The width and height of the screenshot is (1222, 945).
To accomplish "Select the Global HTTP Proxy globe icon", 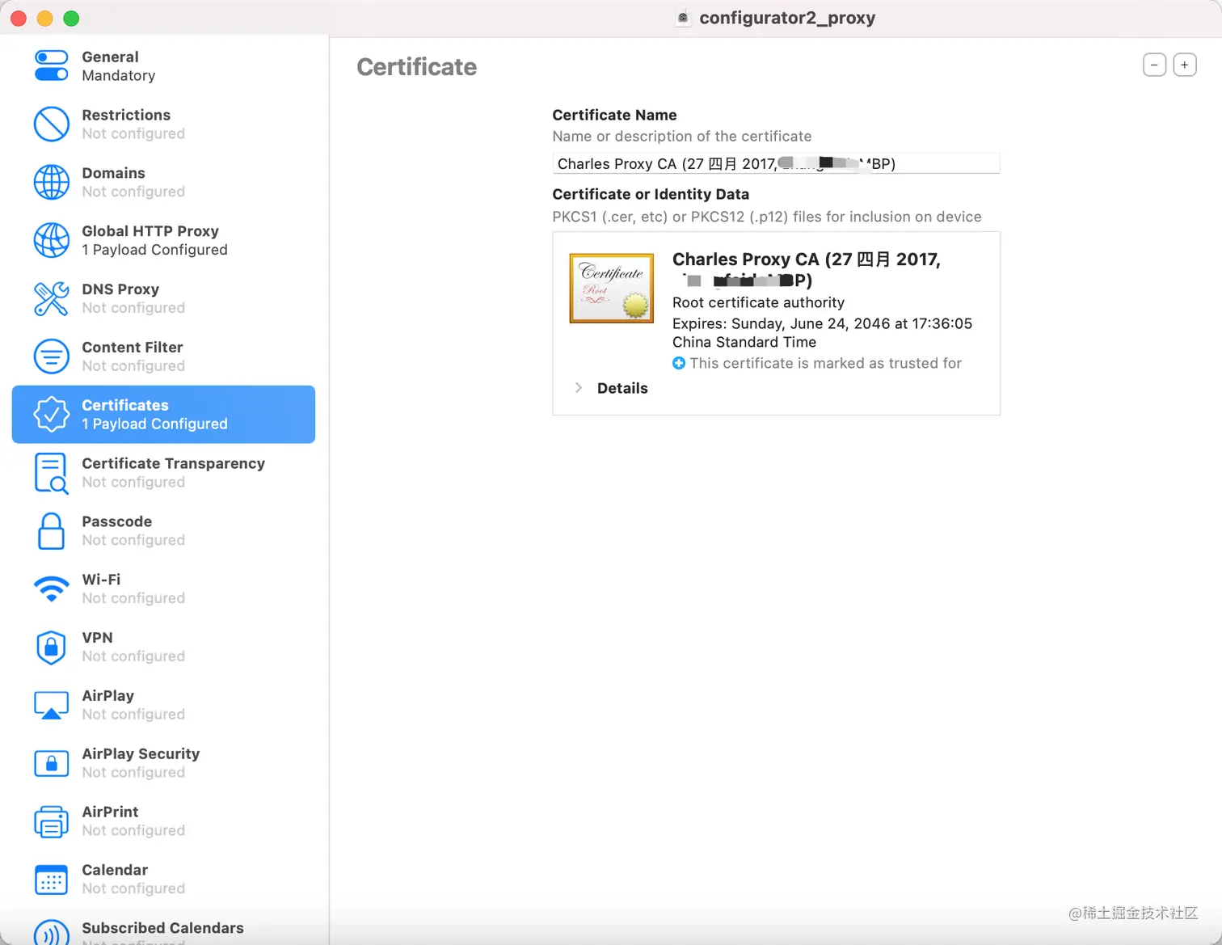I will coord(51,240).
